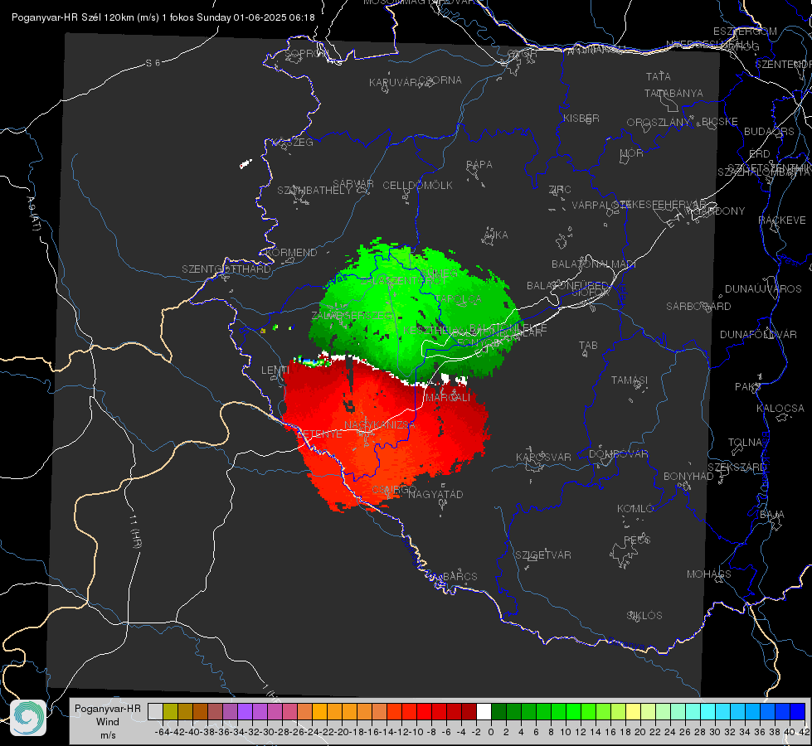Click the TAB town label
The height and width of the screenshot is (746, 812).
tap(588, 346)
